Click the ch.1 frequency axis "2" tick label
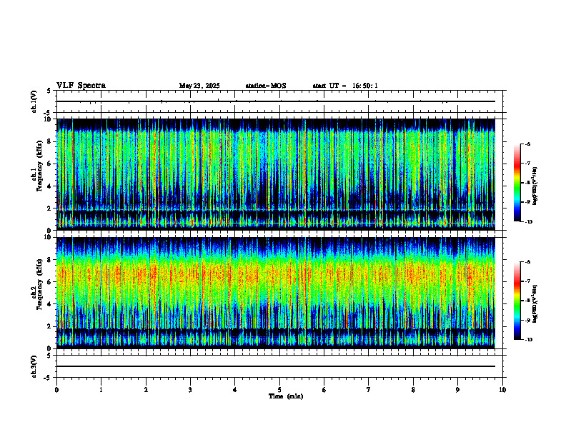Image resolution: width=566 pixels, height=437 pixels. [51, 208]
